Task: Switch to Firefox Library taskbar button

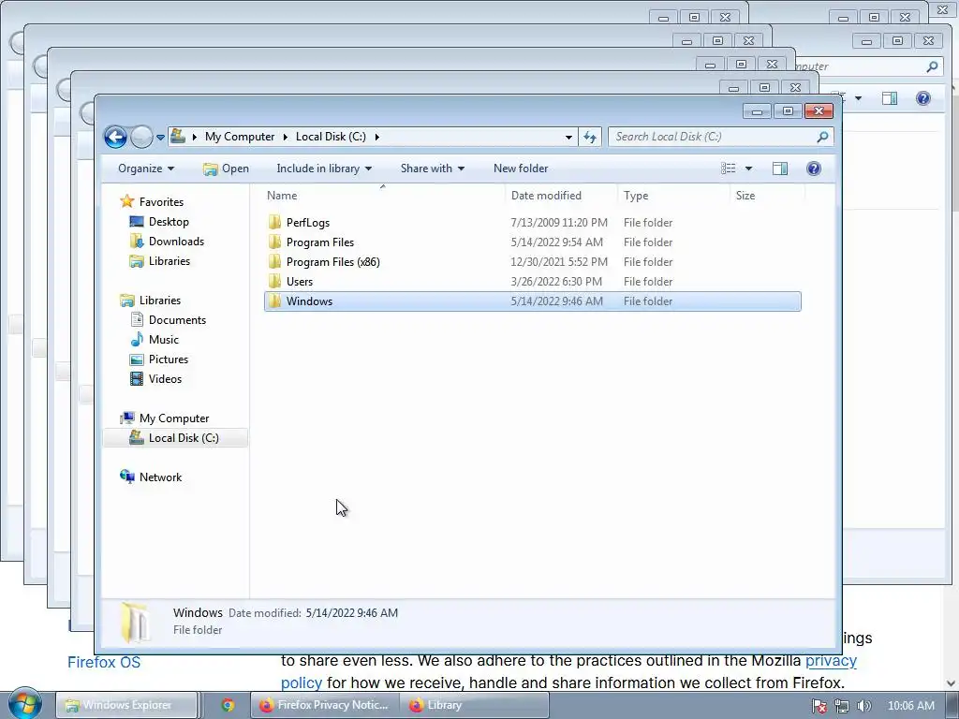Action: pyautogui.click(x=475, y=705)
